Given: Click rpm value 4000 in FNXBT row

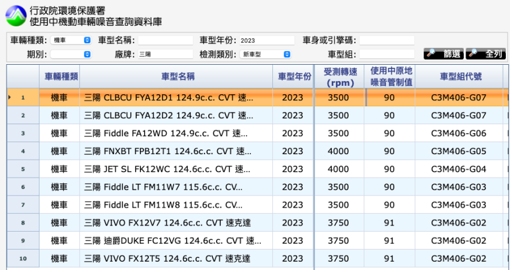Looking at the screenshot, I should 338,151.
